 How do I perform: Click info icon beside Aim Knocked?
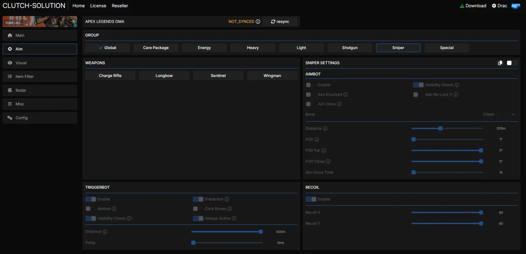coord(346,94)
